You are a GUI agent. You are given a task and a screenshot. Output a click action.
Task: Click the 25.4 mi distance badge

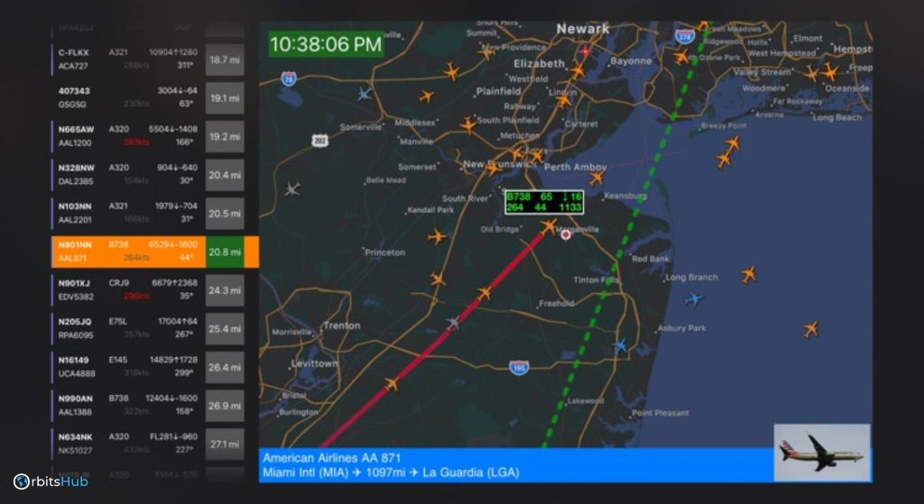[x=225, y=328]
